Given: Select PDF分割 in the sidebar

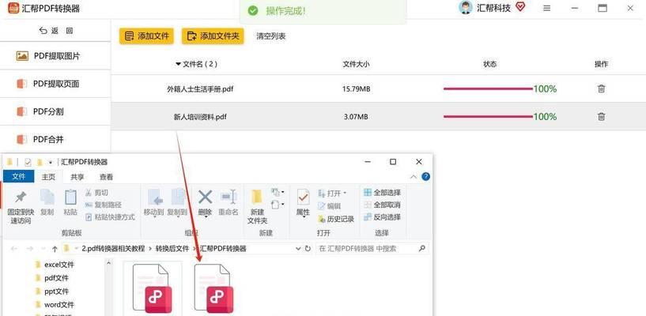Looking at the screenshot, I should pos(55,111).
